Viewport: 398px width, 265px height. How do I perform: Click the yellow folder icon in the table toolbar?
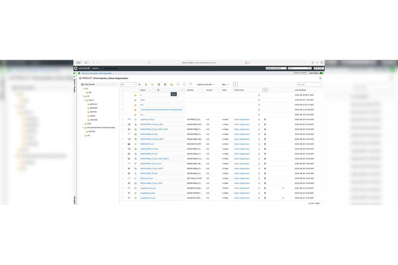click(x=171, y=85)
